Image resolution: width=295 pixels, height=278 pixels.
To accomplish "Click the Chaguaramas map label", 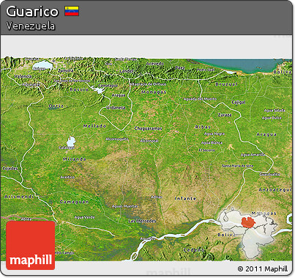I will tap(148, 128).
